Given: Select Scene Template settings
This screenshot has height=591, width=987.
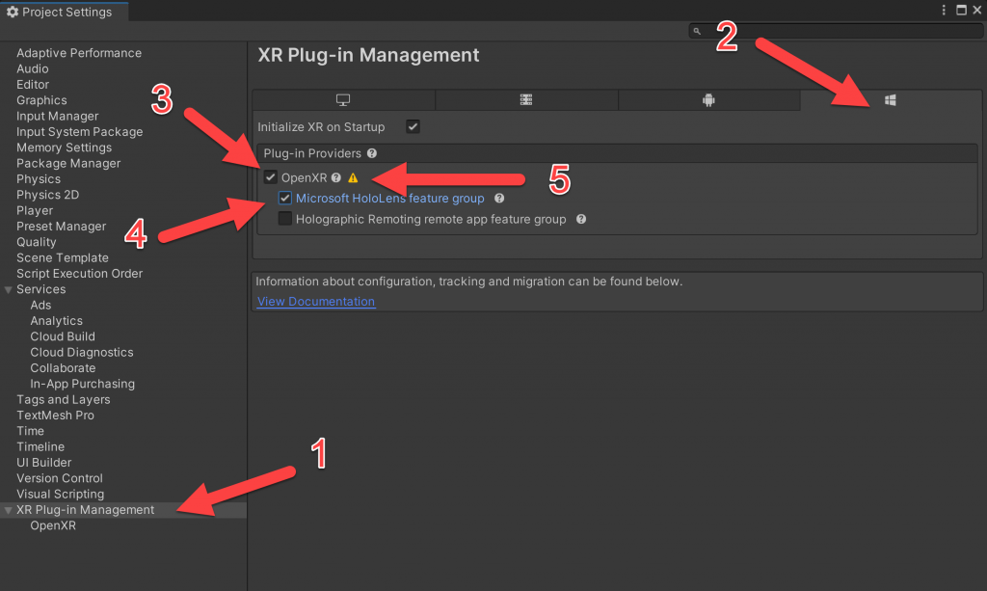Looking at the screenshot, I should point(63,257).
